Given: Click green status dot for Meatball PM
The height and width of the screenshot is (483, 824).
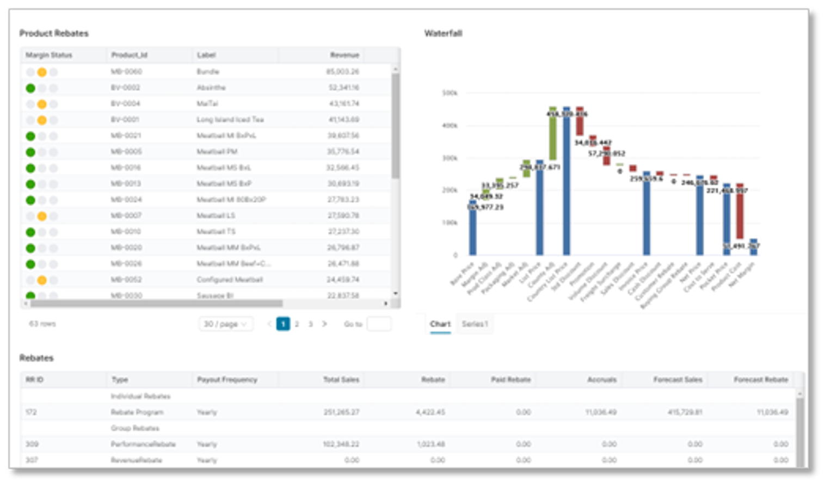Looking at the screenshot, I should tap(30, 152).
